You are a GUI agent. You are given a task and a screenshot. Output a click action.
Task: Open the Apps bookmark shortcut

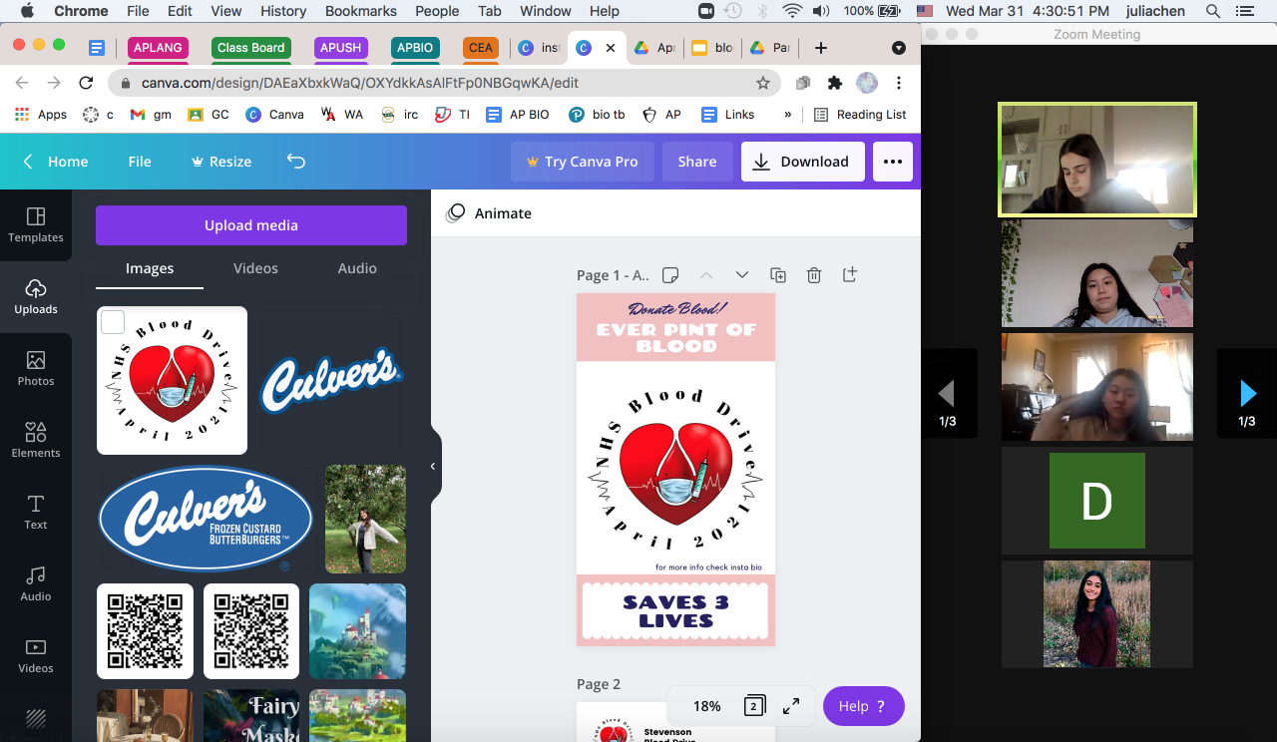(41, 115)
